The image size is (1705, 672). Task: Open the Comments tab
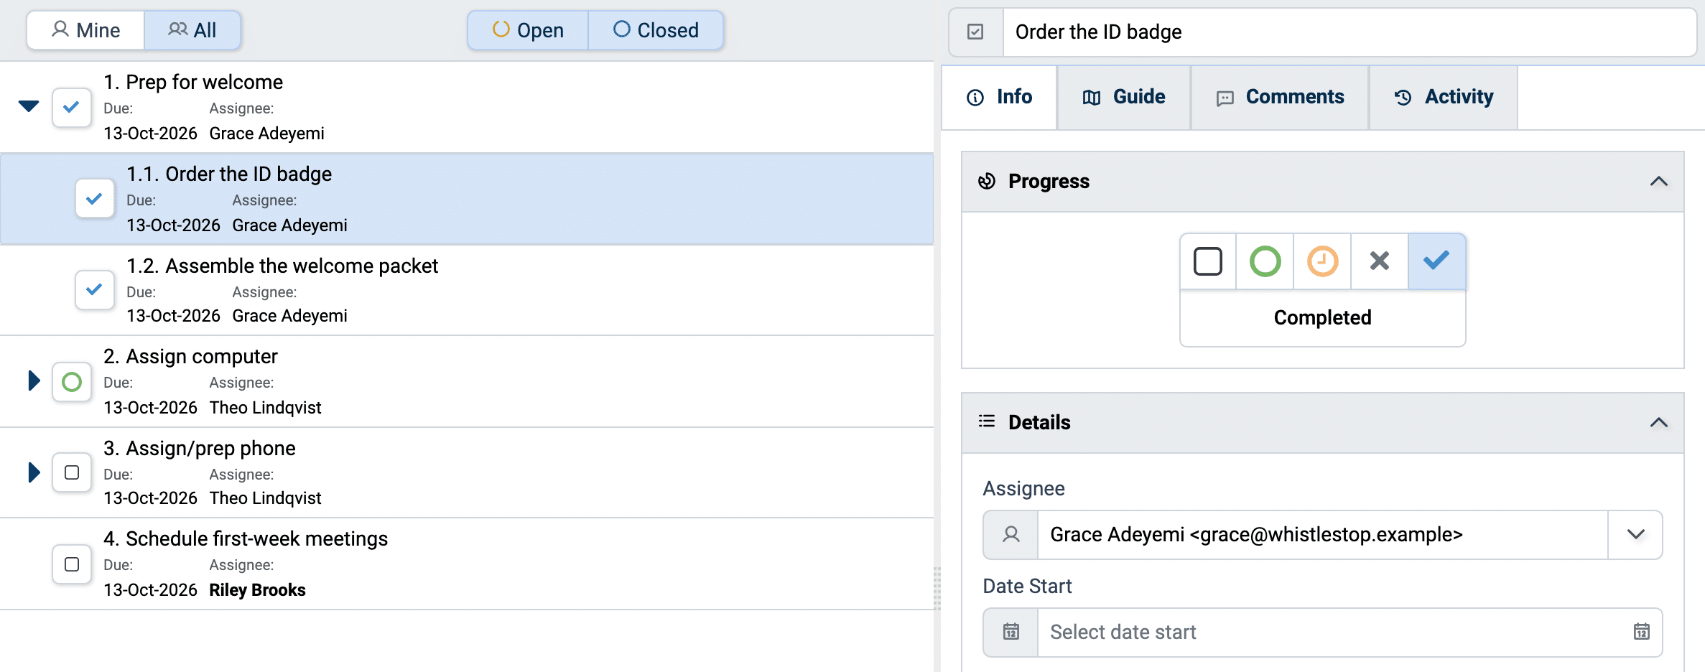pyautogui.click(x=1280, y=98)
